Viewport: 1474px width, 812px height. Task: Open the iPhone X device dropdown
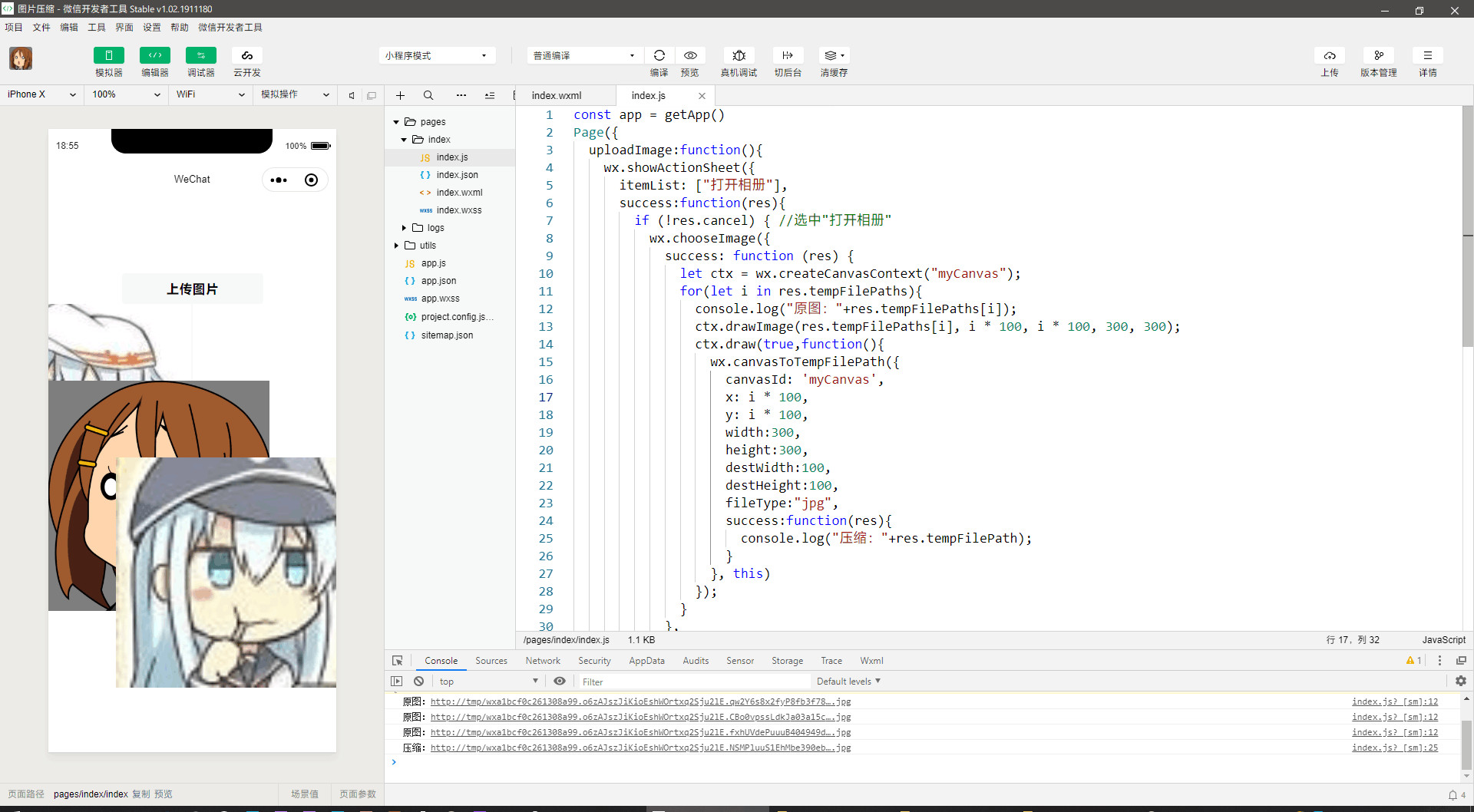pos(41,94)
